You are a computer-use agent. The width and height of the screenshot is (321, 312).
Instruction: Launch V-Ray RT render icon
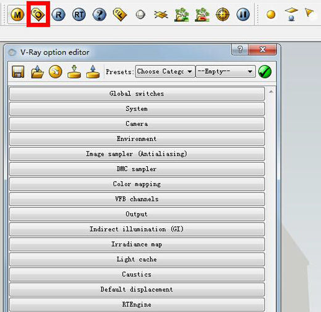tap(79, 15)
